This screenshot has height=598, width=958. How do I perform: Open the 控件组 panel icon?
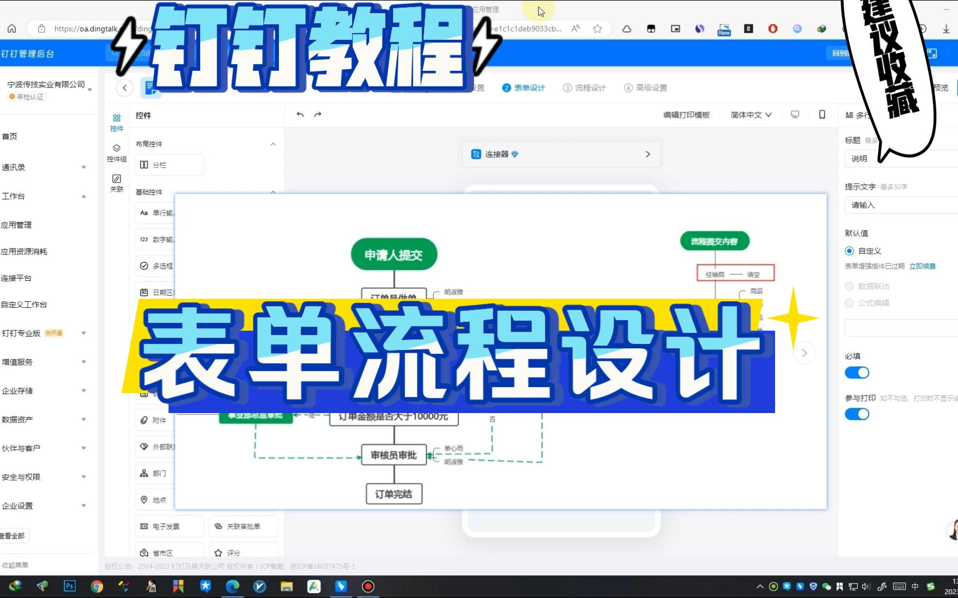[116, 153]
